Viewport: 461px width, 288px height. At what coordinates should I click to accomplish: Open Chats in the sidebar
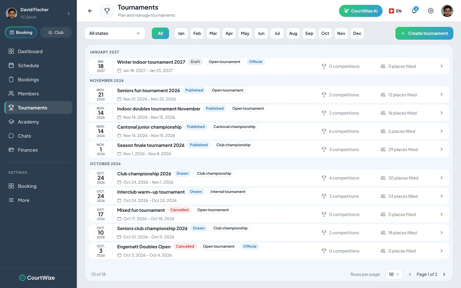[38, 136]
